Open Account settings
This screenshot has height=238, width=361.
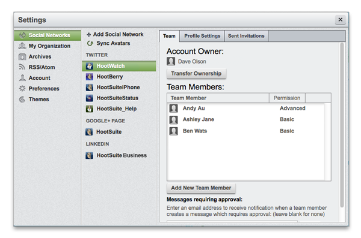[x=48, y=78]
